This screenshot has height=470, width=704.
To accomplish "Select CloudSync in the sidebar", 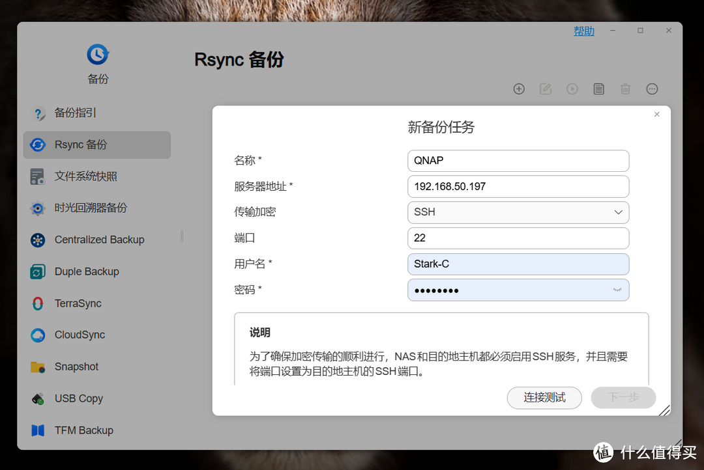I will click(80, 335).
